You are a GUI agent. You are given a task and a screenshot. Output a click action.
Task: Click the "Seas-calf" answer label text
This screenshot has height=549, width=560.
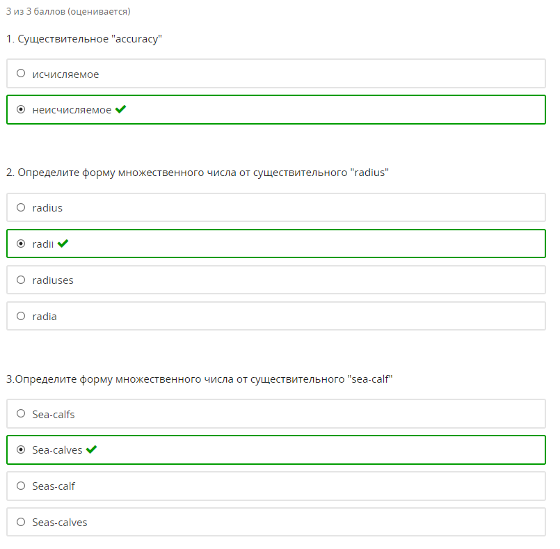(x=54, y=486)
